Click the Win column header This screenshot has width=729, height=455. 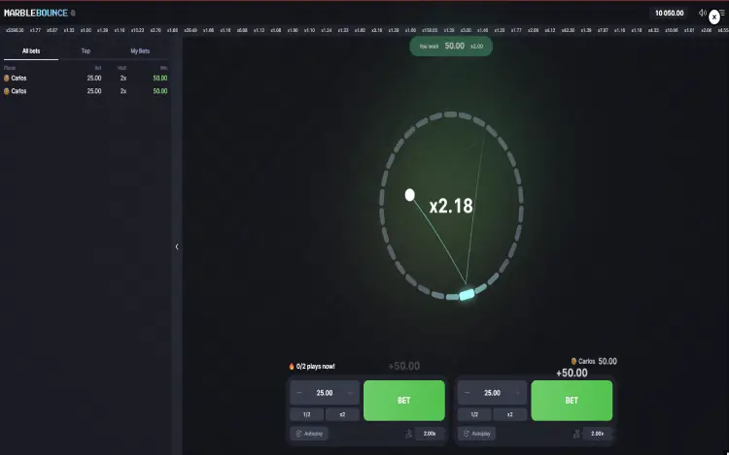click(163, 68)
